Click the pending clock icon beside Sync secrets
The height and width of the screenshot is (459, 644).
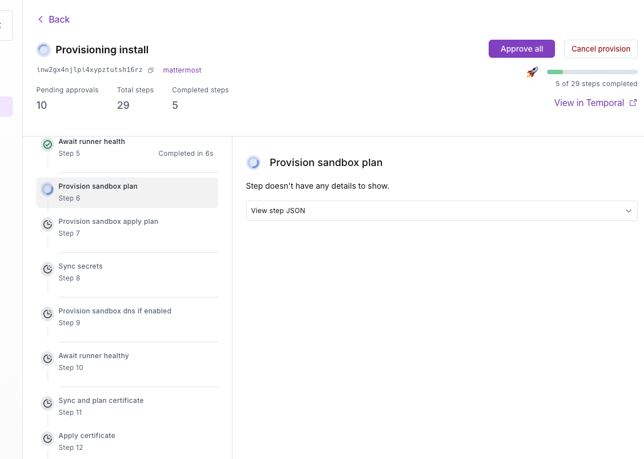click(48, 269)
